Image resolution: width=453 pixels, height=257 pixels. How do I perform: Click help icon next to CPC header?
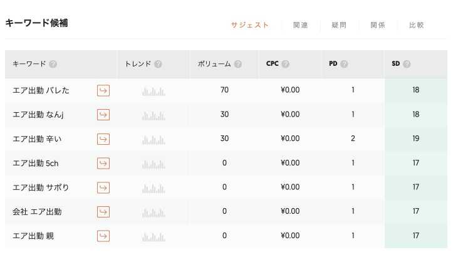(x=286, y=64)
